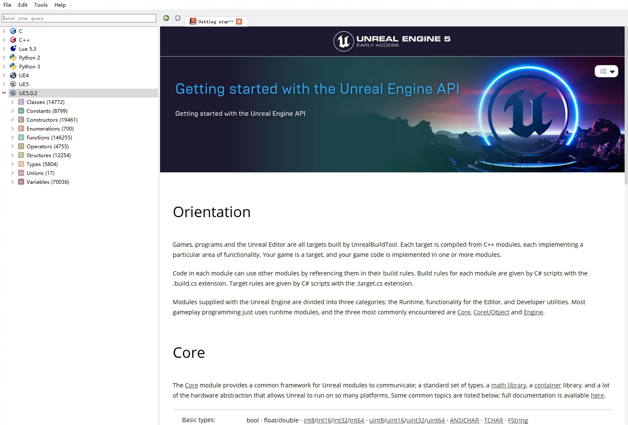Click the Enumerations category icon

21,128
